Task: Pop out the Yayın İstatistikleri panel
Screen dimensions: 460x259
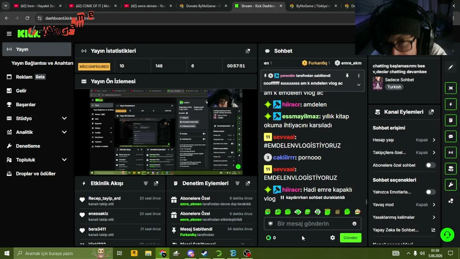Action: coord(248,51)
